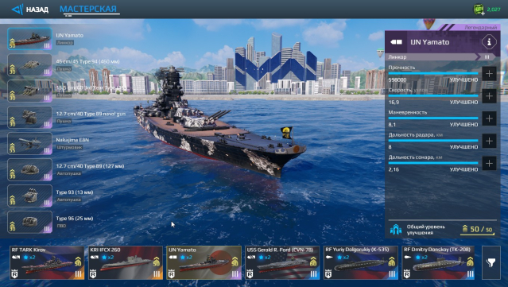Click plus button for Дальность радара
The image size is (508, 287).
point(489,141)
